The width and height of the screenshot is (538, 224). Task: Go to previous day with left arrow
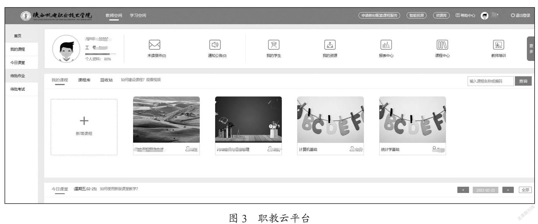463,190
